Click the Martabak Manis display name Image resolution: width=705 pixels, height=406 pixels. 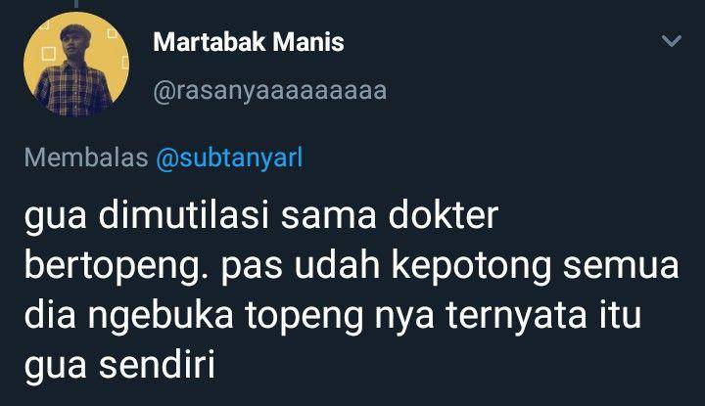(x=249, y=42)
